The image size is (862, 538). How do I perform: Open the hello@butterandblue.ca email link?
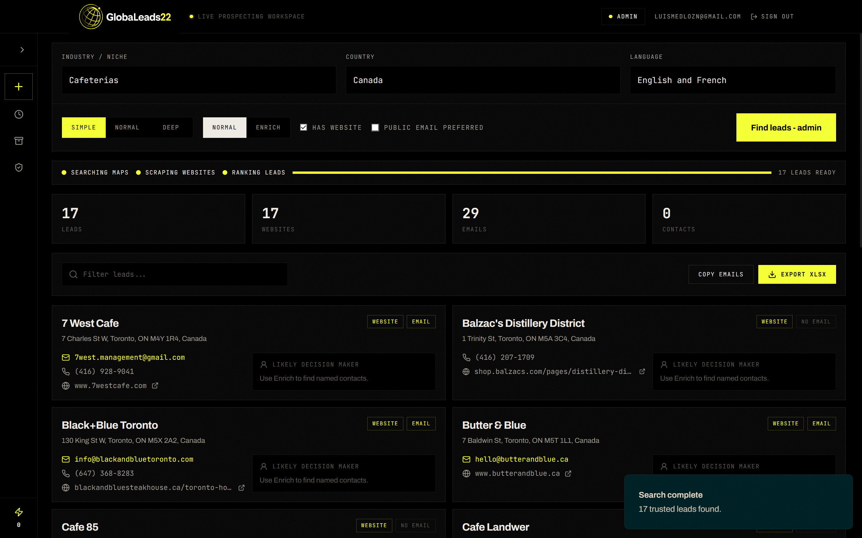click(522, 459)
